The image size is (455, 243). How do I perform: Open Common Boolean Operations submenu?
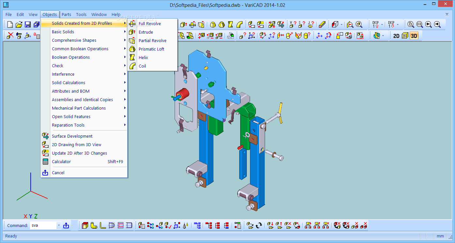[x=84, y=49]
